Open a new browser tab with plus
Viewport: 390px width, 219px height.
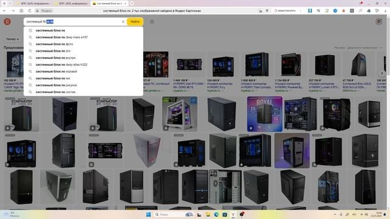(x=132, y=4)
